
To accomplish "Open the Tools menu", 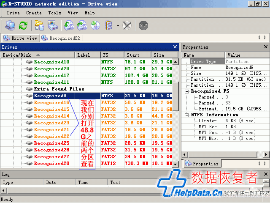I will pyautogui.click(x=54, y=13).
